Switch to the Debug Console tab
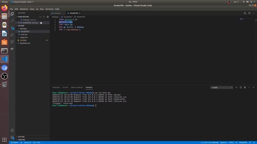257x144 pixels. 77,88
